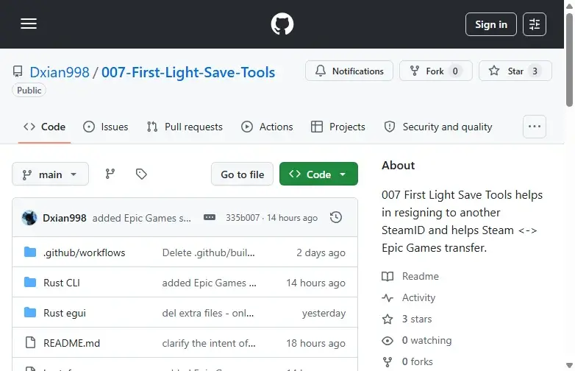
Task: View the 0 watching link
Action: 417,340
